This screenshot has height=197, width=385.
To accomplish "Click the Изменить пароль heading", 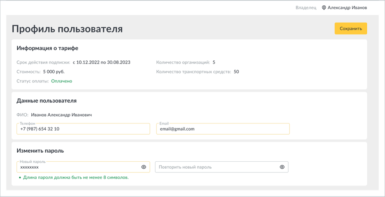I will pyautogui.click(x=40, y=151).
